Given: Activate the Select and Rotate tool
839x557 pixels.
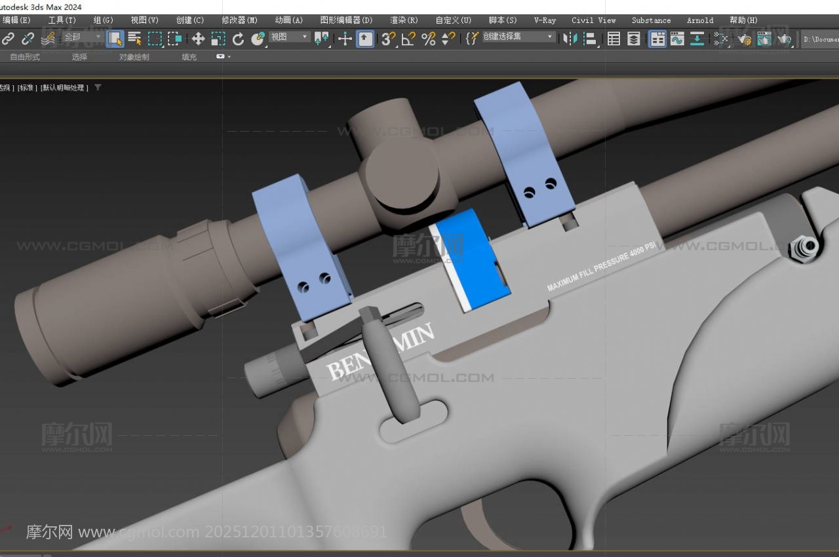Looking at the screenshot, I should pos(238,39).
